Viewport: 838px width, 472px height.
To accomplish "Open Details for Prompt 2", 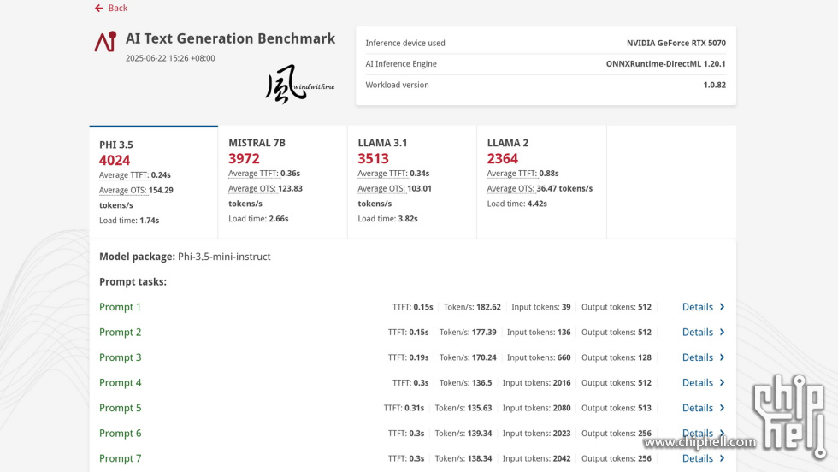I will pos(698,332).
